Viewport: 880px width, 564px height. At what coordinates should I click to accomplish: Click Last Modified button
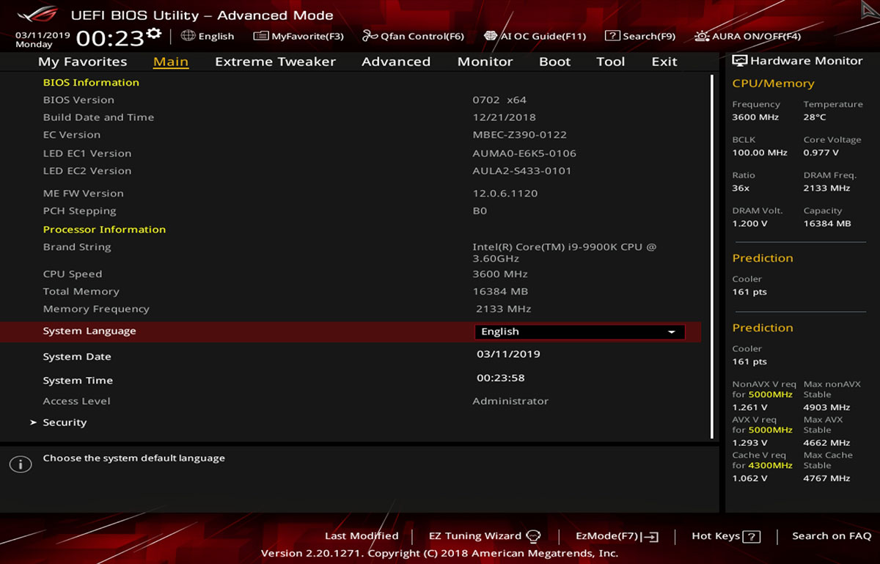362,536
